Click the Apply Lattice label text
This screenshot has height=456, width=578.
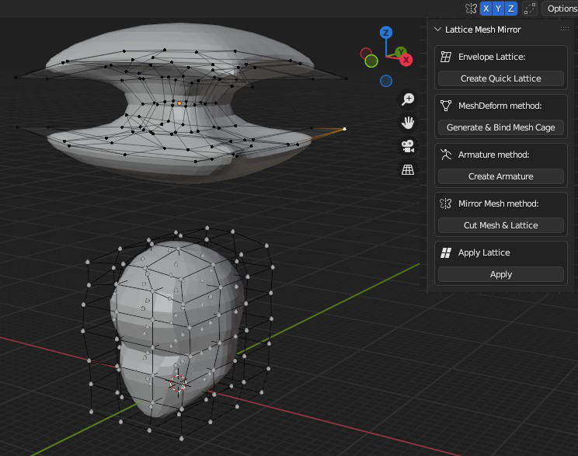(484, 252)
